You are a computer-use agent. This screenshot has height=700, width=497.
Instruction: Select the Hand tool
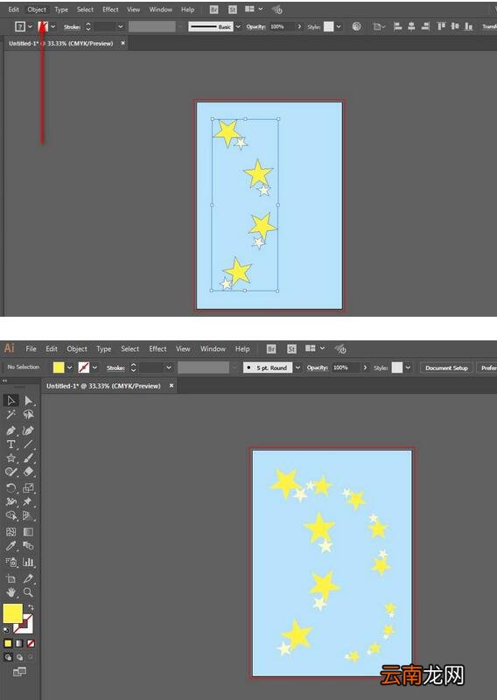(11, 592)
